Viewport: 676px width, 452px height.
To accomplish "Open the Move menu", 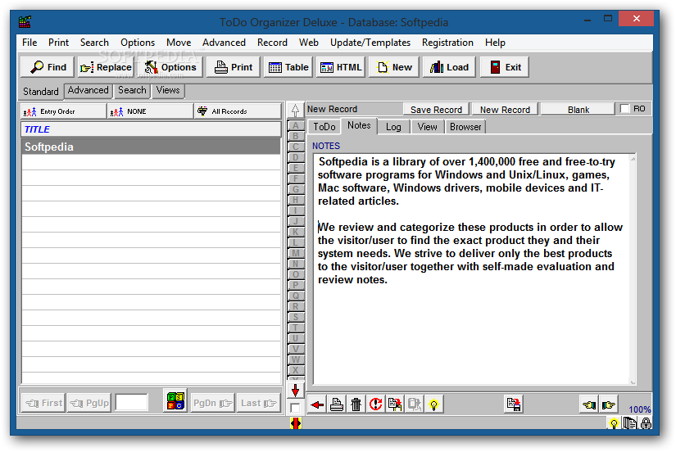I will (179, 43).
